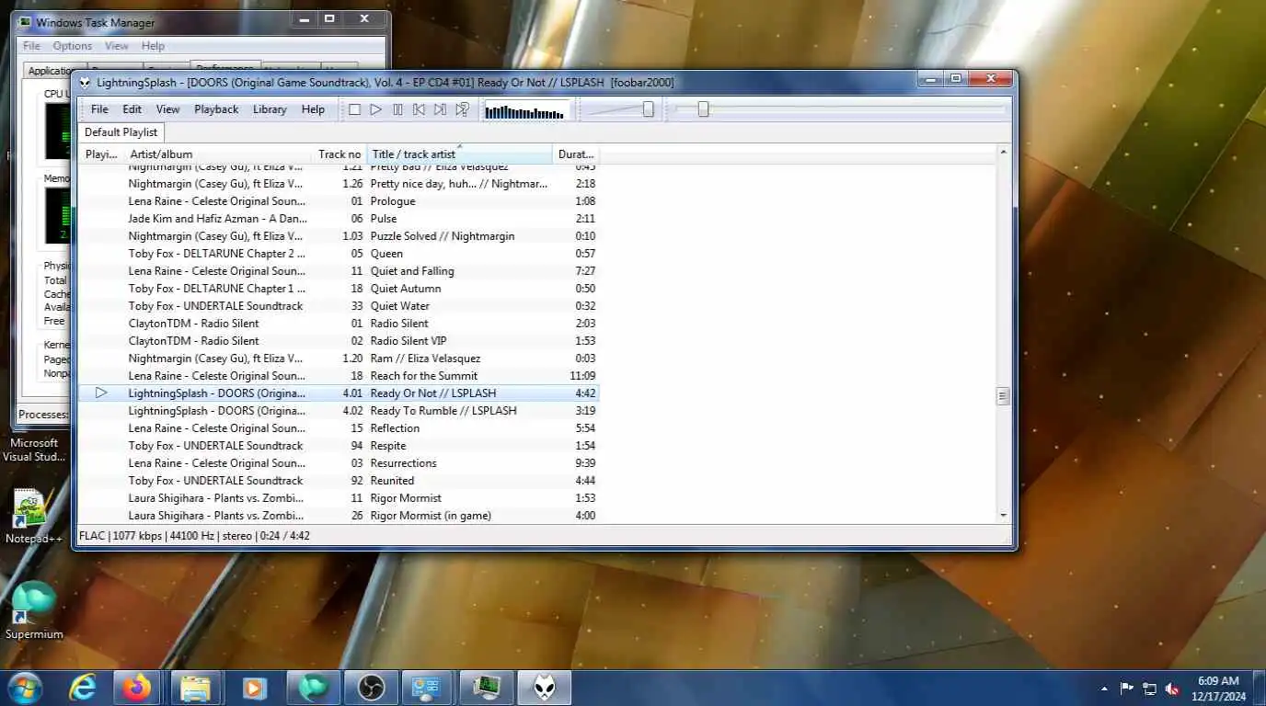The image size is (1266, 706).
Task: Stop playback in foobar2000
Action: pos(354,109)
